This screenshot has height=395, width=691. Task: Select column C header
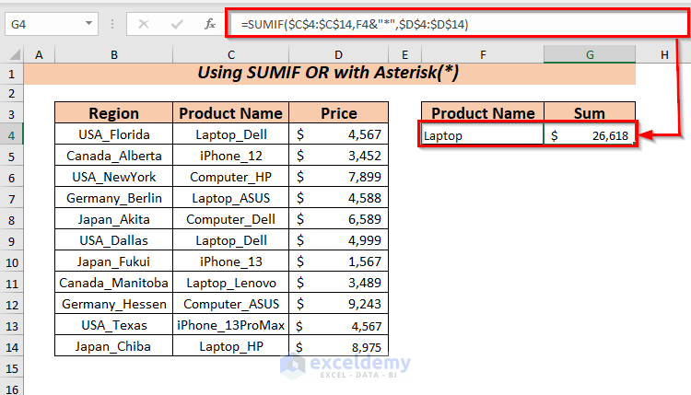coord(230,55)
